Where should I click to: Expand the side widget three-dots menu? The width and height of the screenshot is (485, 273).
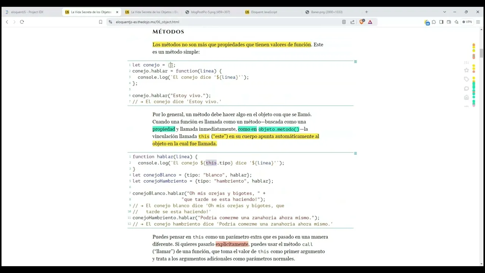466,106
